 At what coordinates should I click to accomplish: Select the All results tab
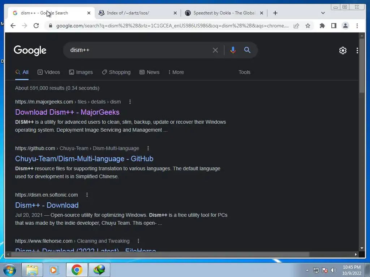22,72
